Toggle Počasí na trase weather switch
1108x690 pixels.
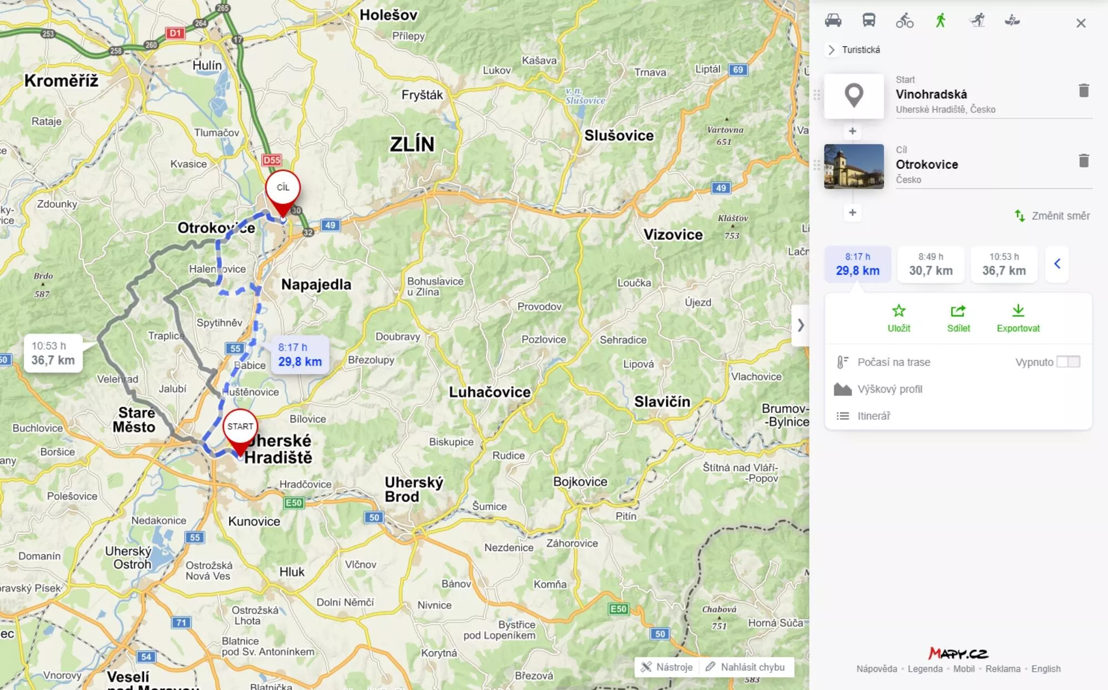point(1068,362)
